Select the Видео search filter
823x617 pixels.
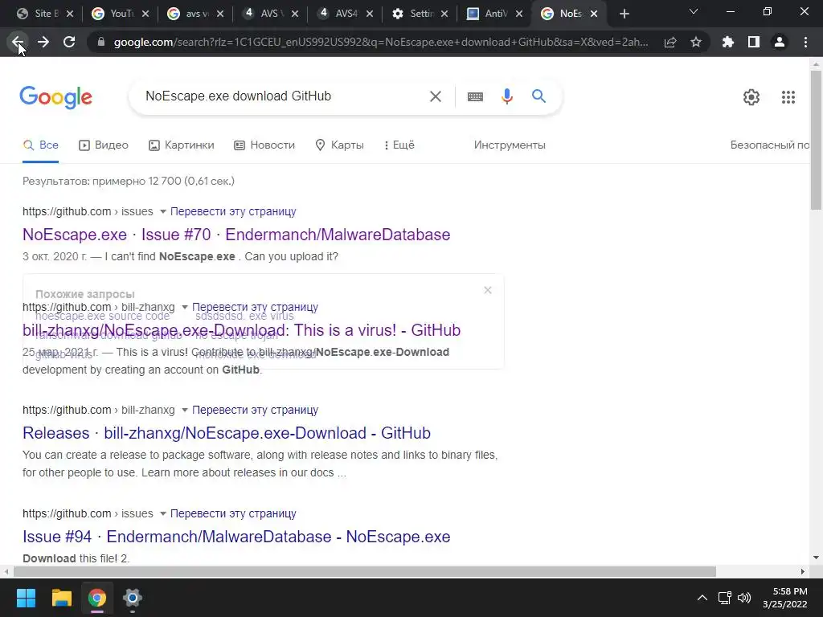click(104, 145)
